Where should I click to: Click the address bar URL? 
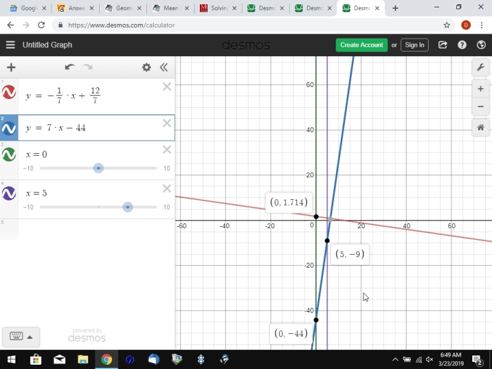[x=121, y=25]
